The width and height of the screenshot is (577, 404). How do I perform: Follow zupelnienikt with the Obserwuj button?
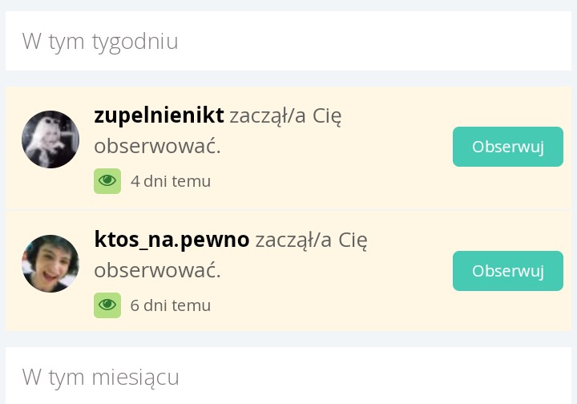click(508, 147)
